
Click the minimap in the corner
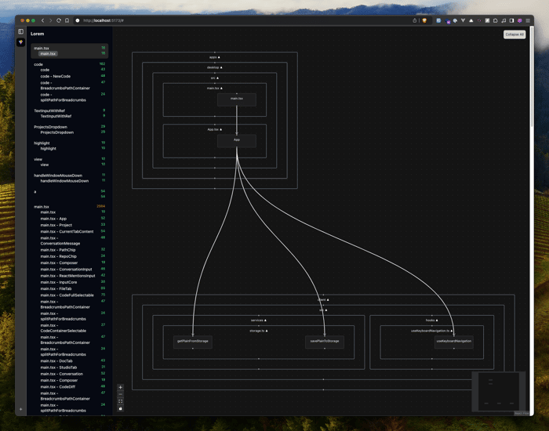pos(499,392)
